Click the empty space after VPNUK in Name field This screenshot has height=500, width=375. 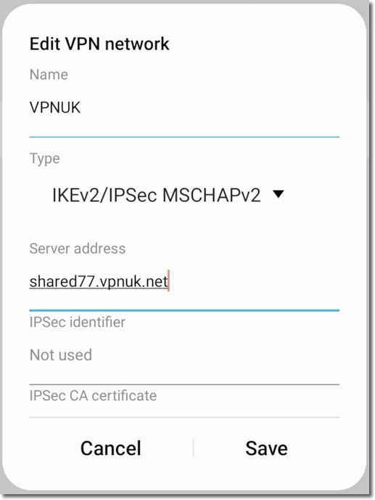[210, 108]
